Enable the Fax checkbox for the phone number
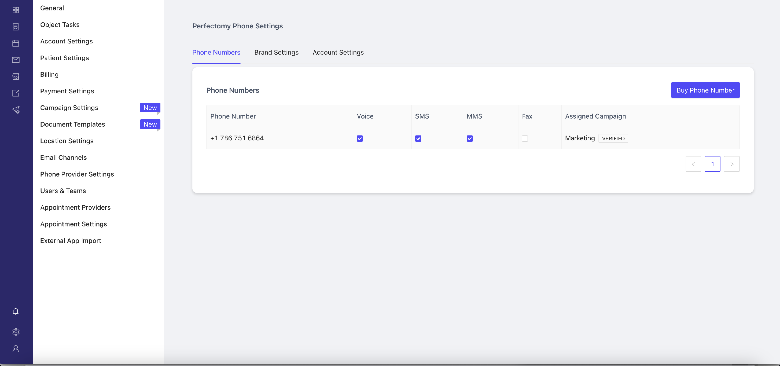Screen dimensions: 780x366 pos(525,138)
